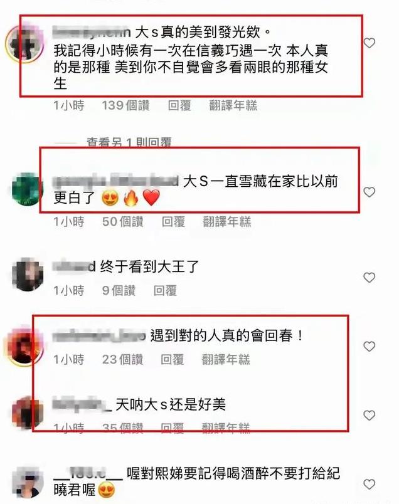Tap heart on 大S一直雪藏在家 comment
This screenshot has width=399, height=504.
(x=369, y=192)
